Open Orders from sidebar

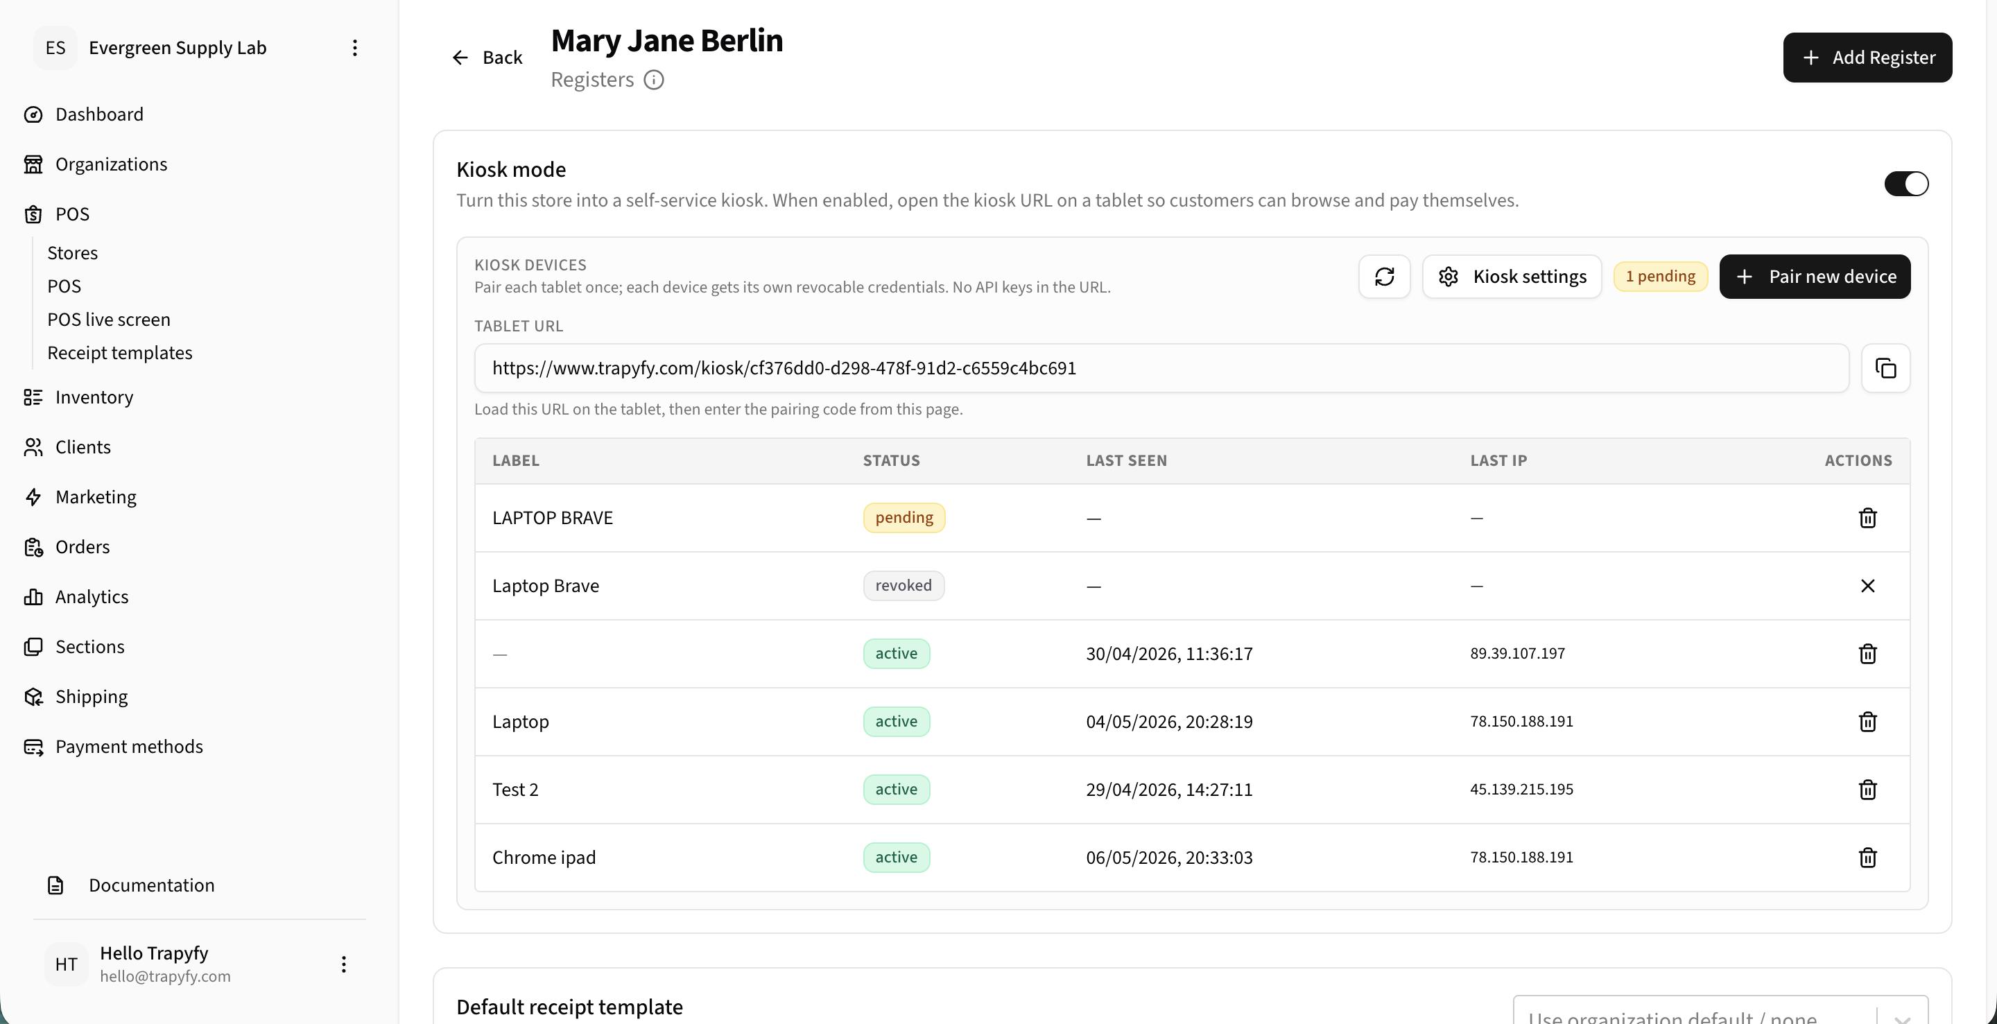click(83, 547)
